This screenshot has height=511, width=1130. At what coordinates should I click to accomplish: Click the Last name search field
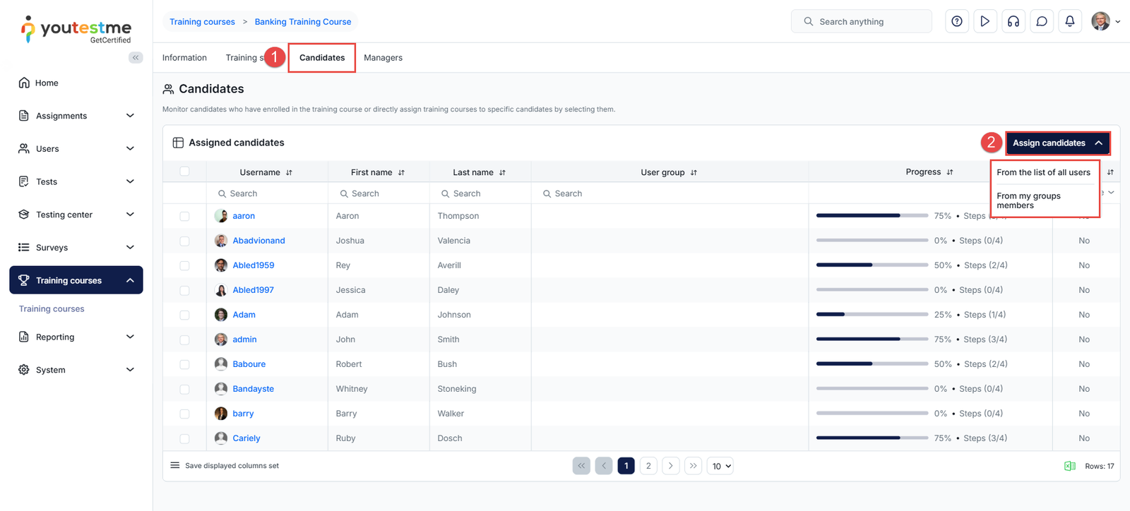click(x=480, y=193)
